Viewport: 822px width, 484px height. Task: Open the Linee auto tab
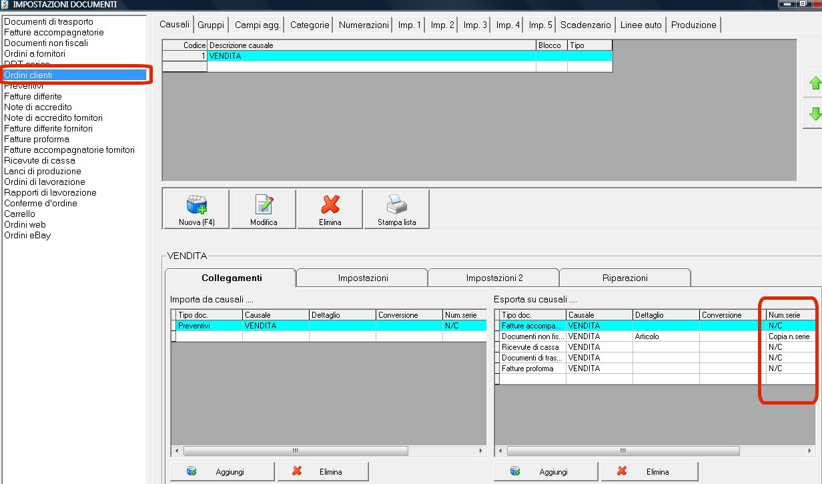click(x=641, y=25)
